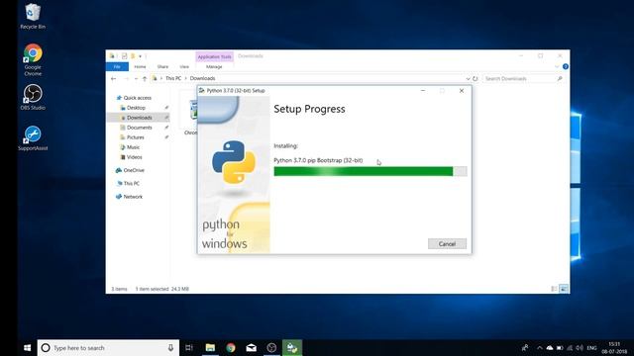Click Explorer quick access properties icon

pyautogui.click(x=124, y=56)
